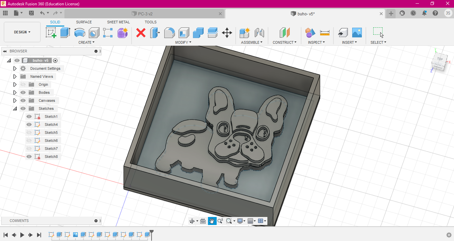This screenshot has width=454, height=241.
Task: Select the Fillet tool
Action: click(x=170, y=33)
